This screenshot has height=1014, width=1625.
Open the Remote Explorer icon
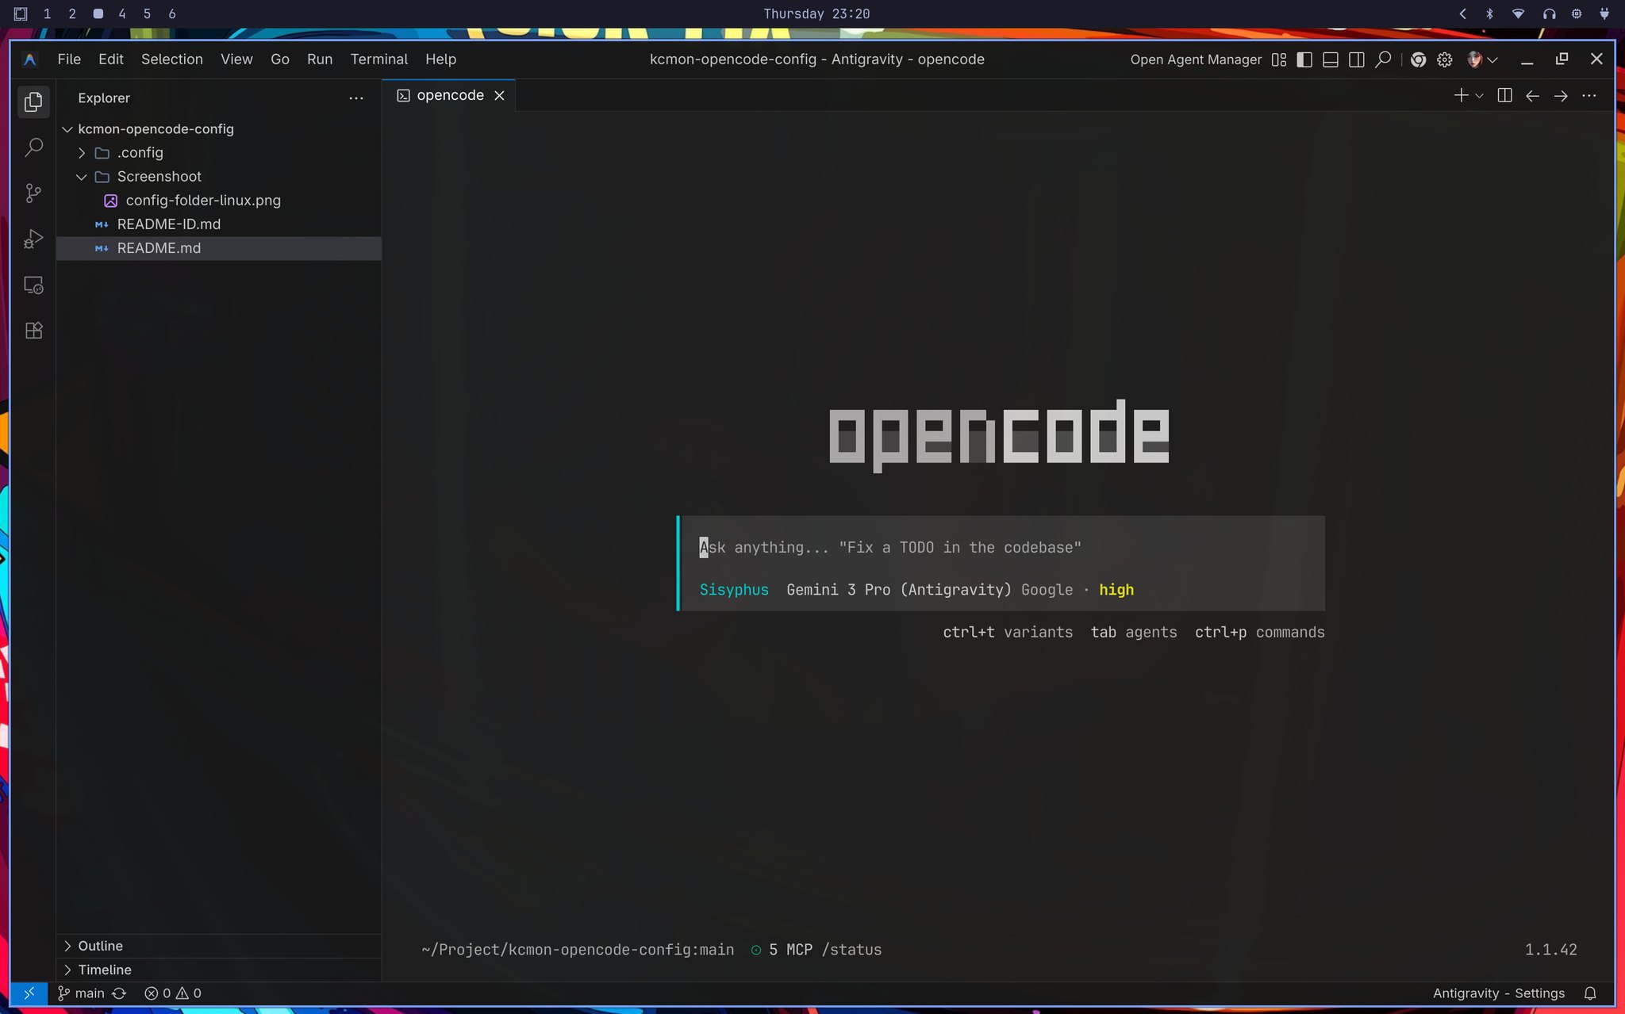[x=33, y=285]
